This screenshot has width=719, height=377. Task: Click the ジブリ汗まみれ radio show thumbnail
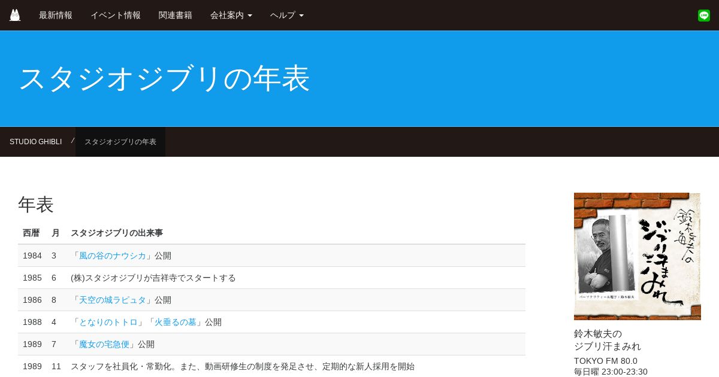pos(638,256)
